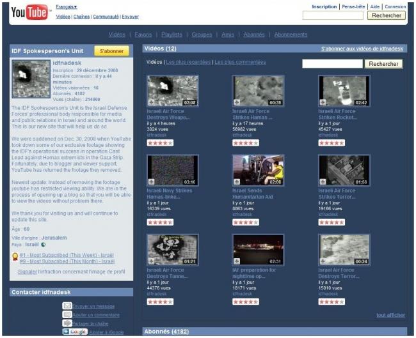The image size is (416, 338).
Task: Click the Inscription link at top right
Action: pyautogui.click(x=324, y=6)
